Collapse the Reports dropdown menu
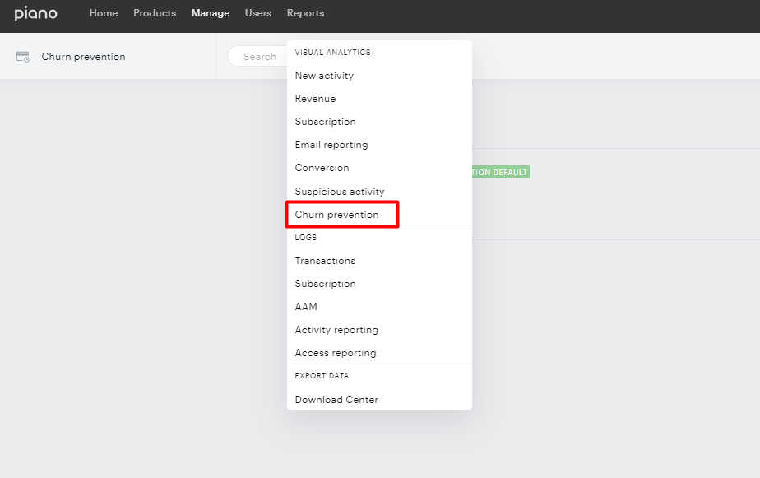This screenshot has height=478, width=760. (305, 13)
